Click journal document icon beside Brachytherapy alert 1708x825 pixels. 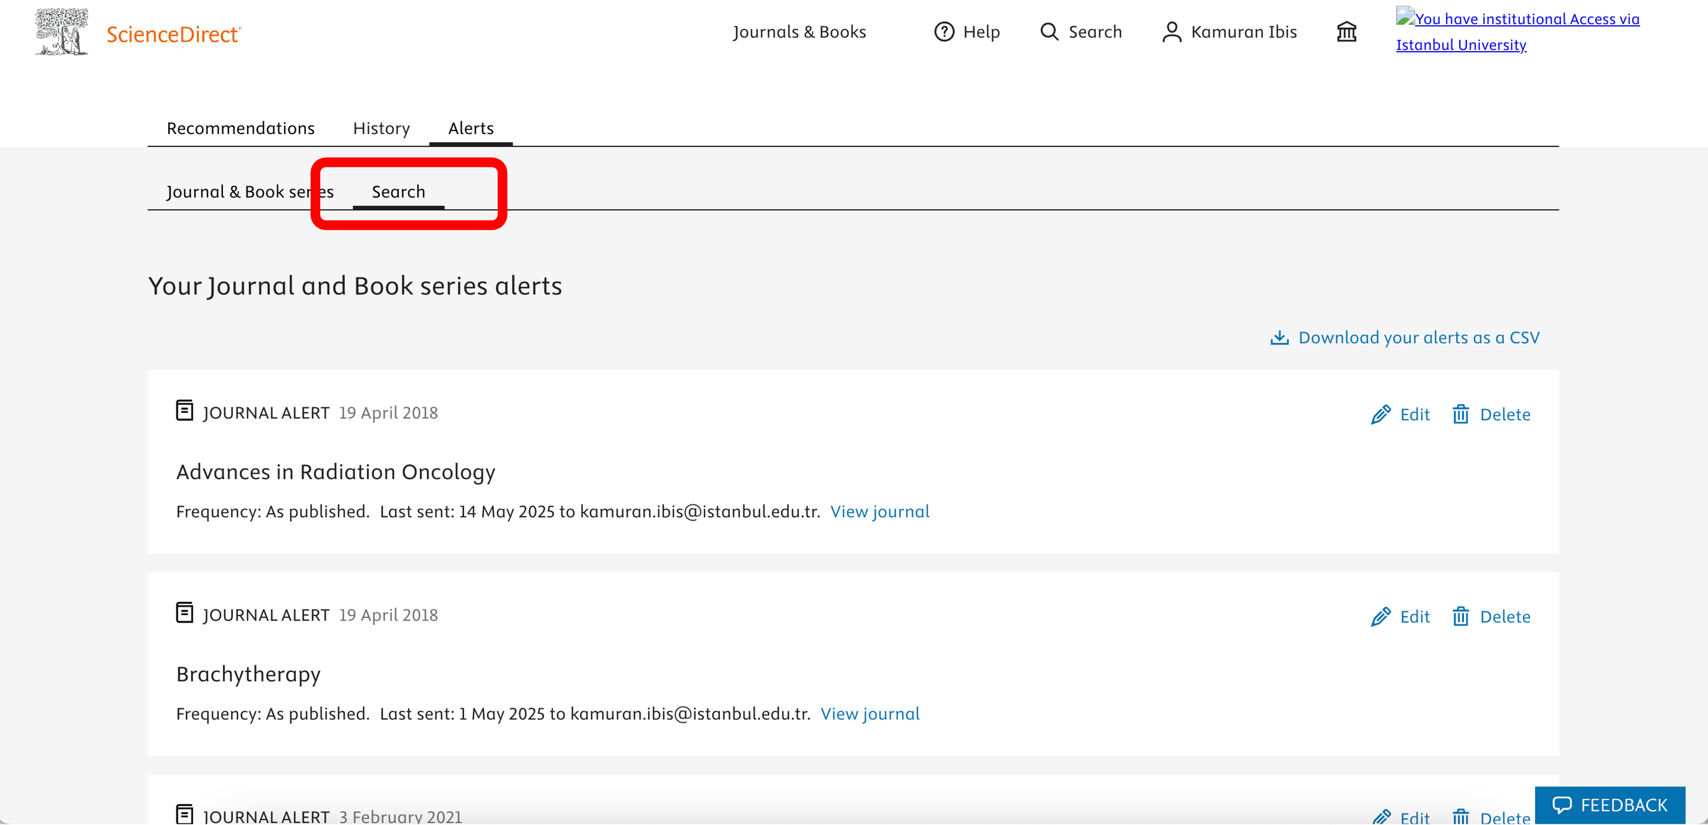184,613
